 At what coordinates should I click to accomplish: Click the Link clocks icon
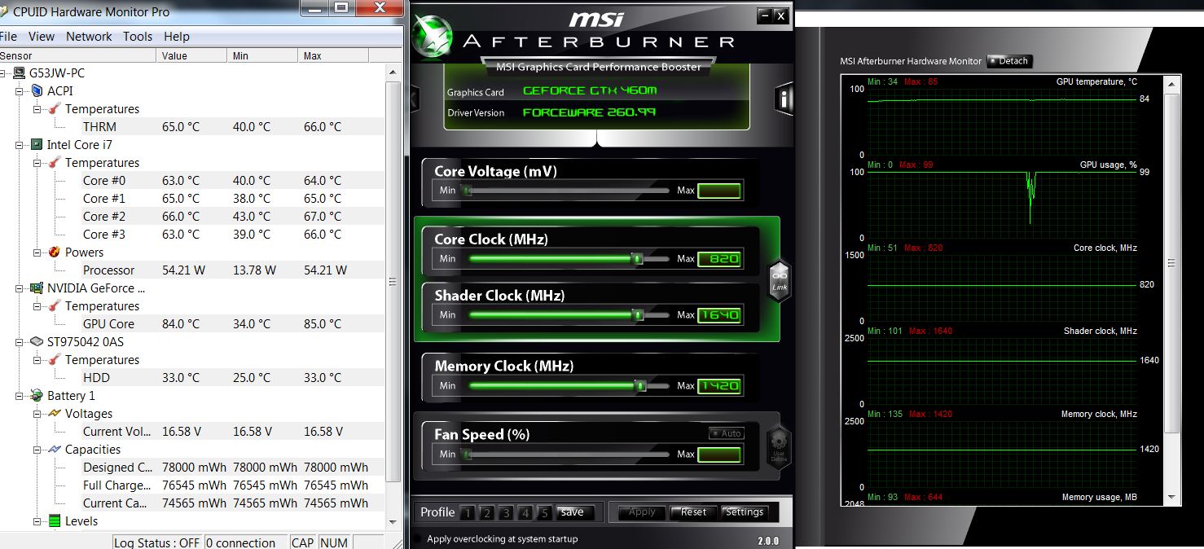tap(779, 280)
